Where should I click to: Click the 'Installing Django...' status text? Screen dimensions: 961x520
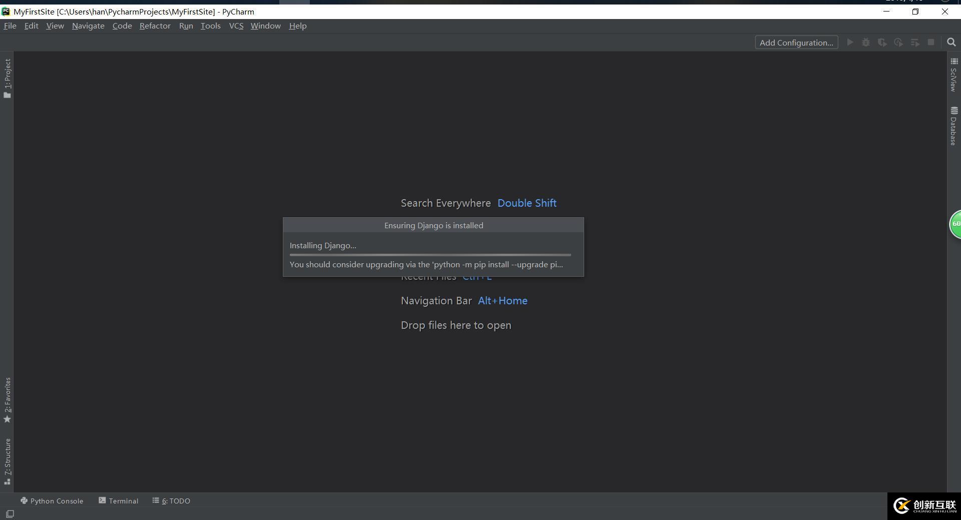point(323,245)
